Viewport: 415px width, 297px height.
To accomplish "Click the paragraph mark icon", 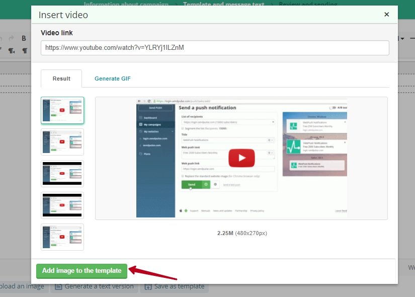I will 24,51.
